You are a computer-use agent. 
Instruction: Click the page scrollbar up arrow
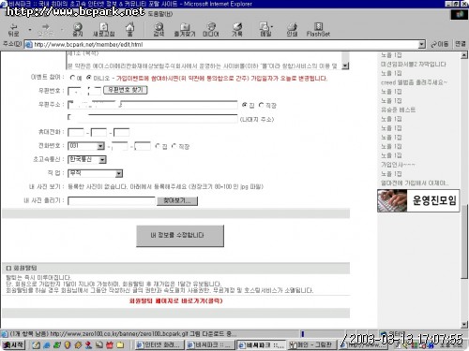tap(464, 55)
